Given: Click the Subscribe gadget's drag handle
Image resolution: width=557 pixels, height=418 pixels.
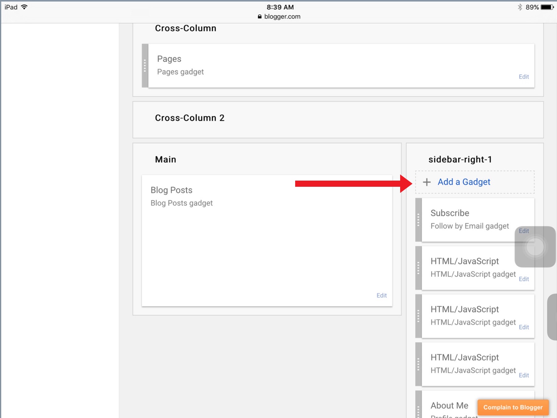Looking at the screenshot, I should pyautogui.click(x=418, y=220).
